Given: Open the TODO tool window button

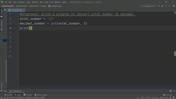Looking at the screenshot, I should click(x=8, y=95).
